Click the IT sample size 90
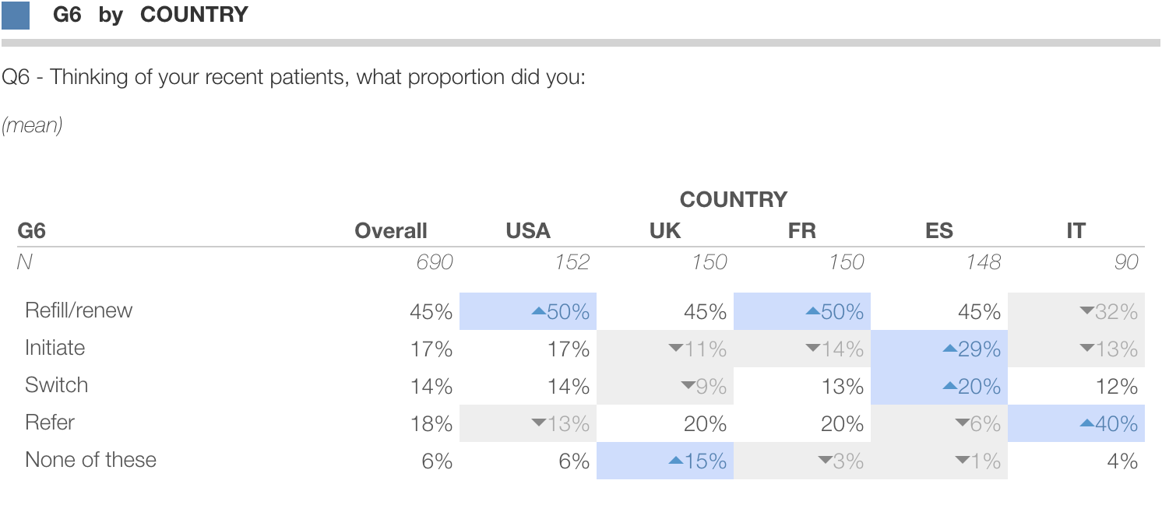 click(x=1125, y=262)
